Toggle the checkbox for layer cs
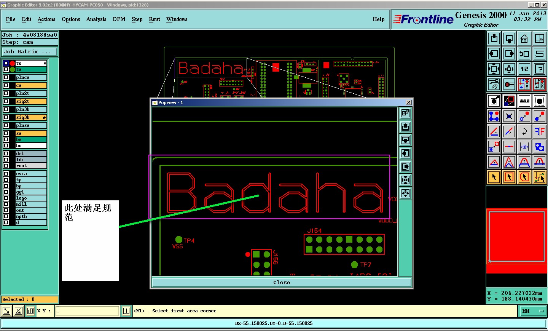The image size is (548, 331). (x=6, y=85)
